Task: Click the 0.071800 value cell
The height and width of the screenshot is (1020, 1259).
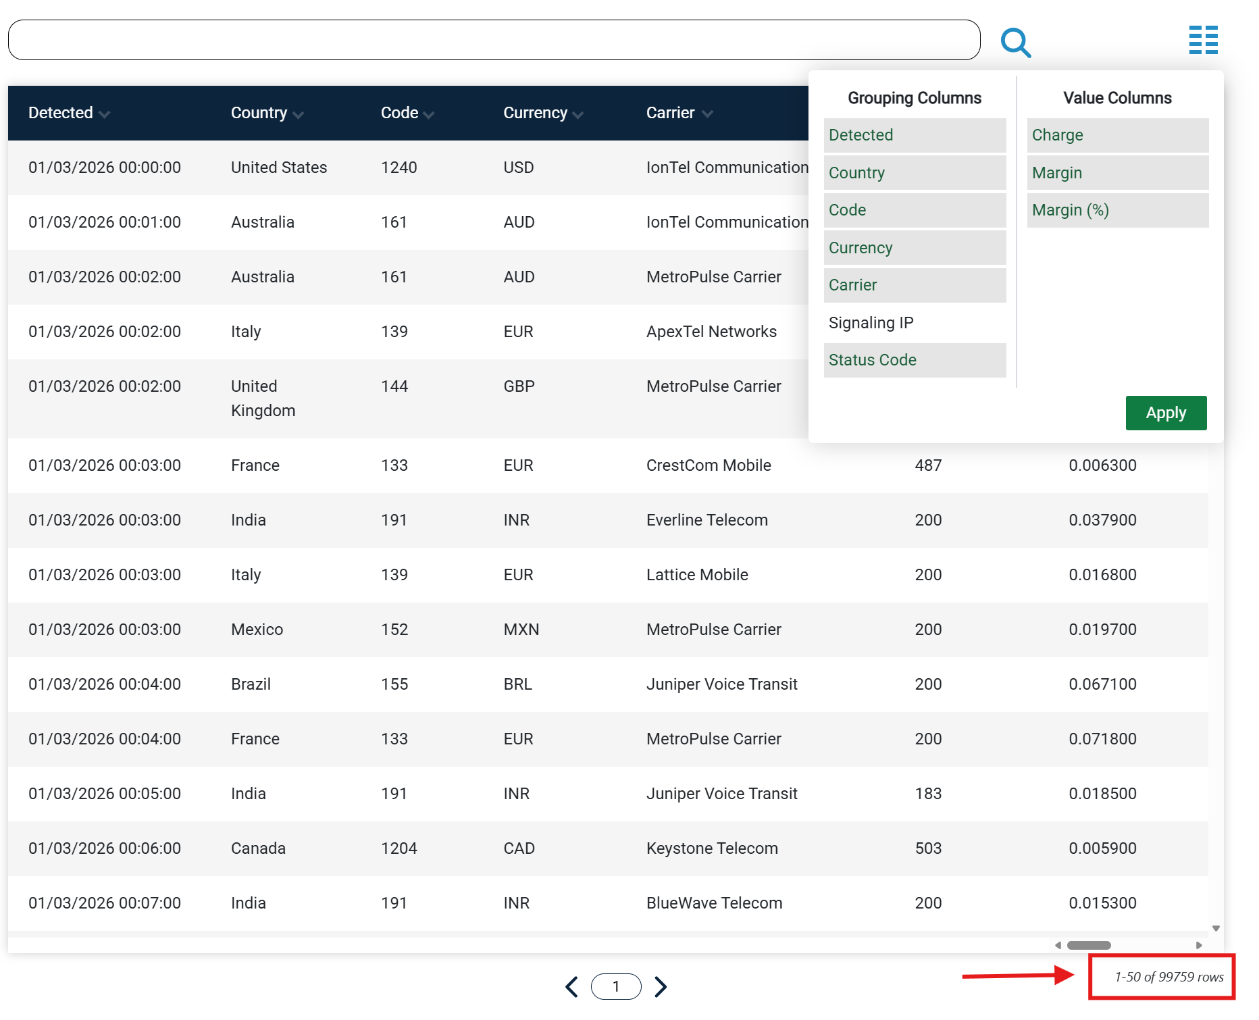Action: coord(1102,739)
